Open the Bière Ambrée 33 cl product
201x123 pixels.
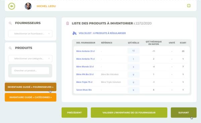point(85,51)
